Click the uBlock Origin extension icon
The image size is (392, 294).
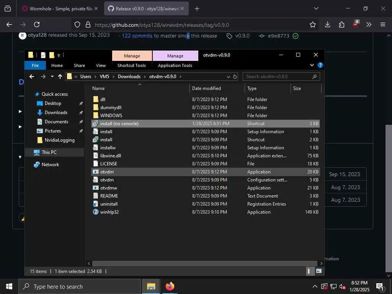click(356, 24)
